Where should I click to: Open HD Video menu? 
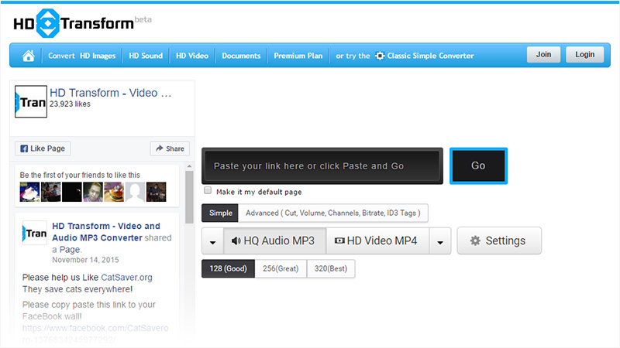tap(192, 56)
